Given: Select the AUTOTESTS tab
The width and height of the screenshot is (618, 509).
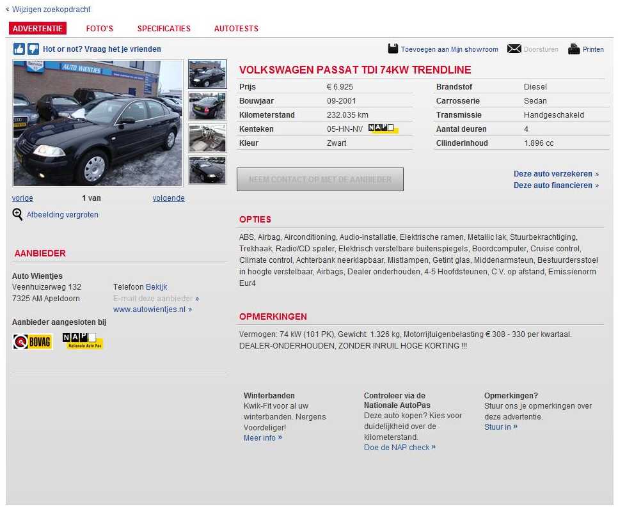Looking at the screenshot, I should coord(236,28).
